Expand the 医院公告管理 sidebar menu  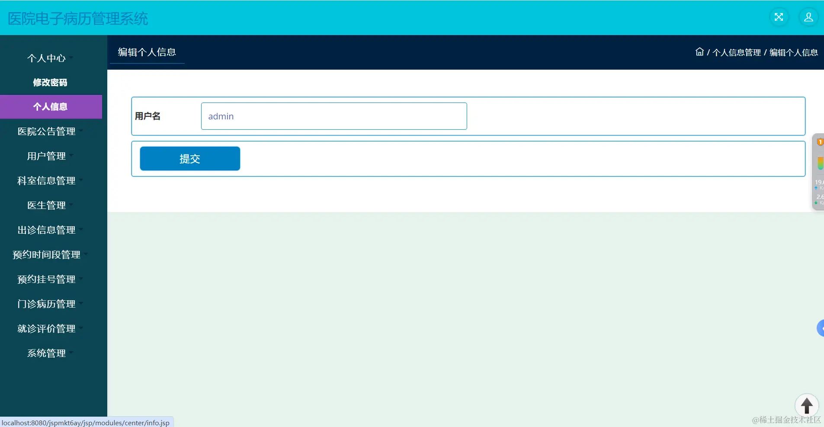pos(51,131)
